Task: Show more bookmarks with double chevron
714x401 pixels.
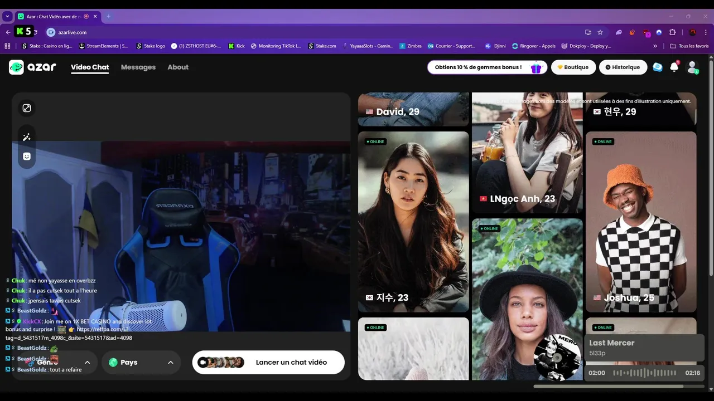Action: tap(655, 46)
